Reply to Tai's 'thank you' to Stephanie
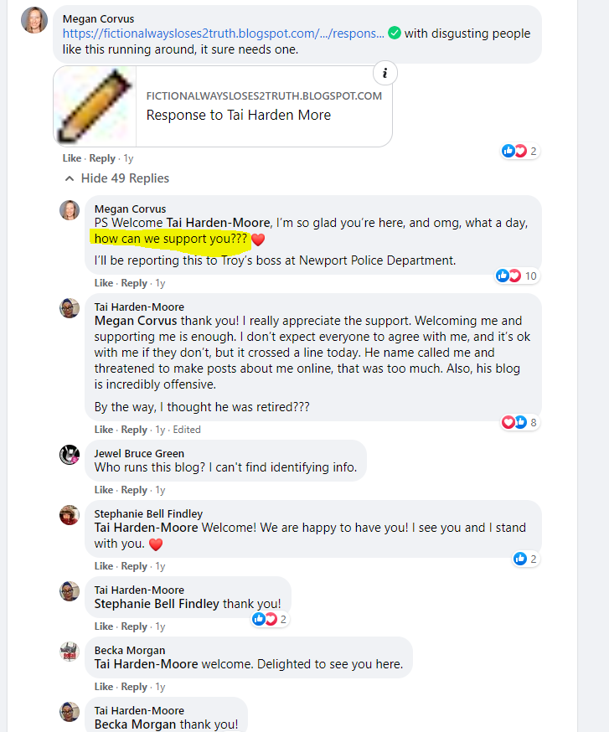This screenshot has height=732, width=609. click(134, 627)
